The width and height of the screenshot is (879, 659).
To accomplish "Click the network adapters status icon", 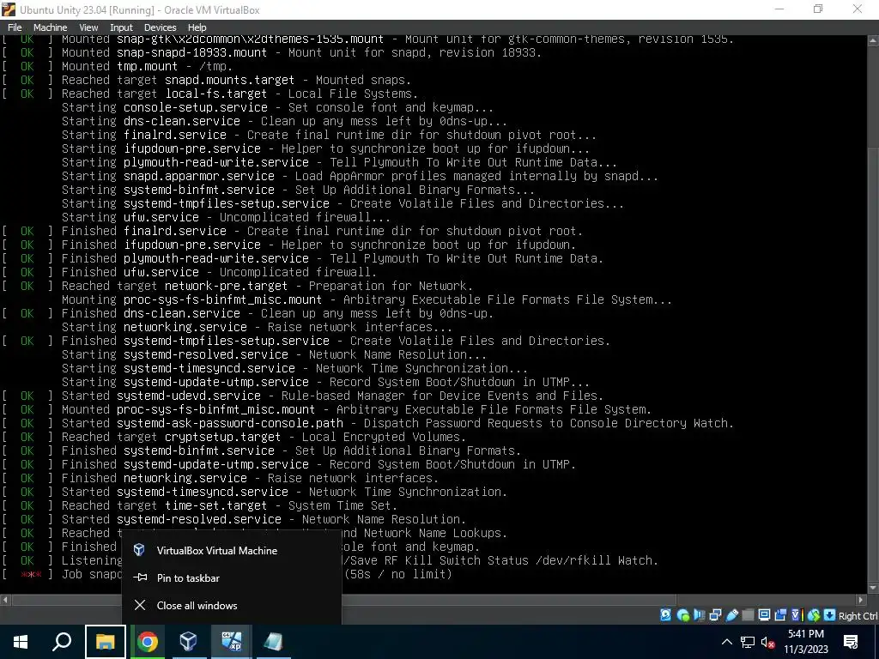I will coord(715,615).
